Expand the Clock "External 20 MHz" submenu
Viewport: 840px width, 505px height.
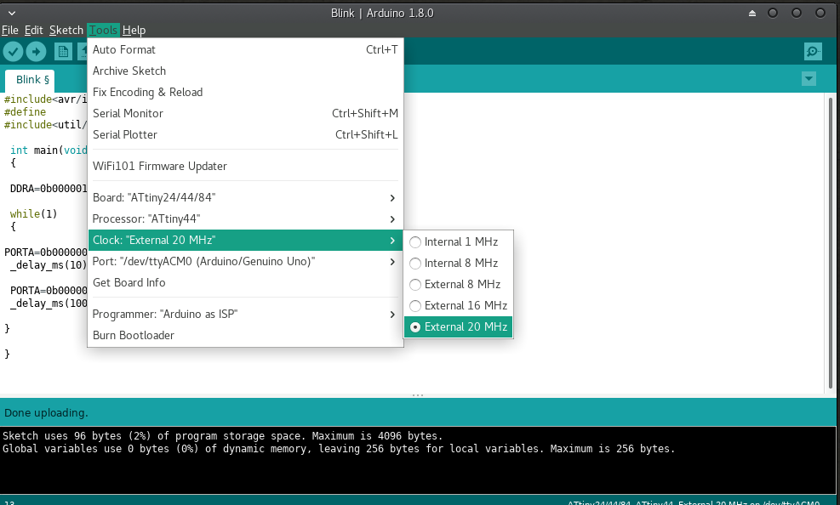(x=245, y=241)
